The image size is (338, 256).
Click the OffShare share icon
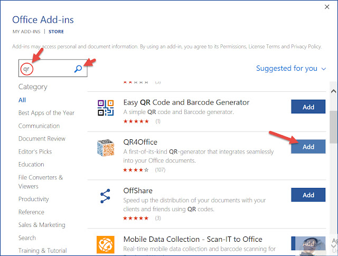point(106,196)
